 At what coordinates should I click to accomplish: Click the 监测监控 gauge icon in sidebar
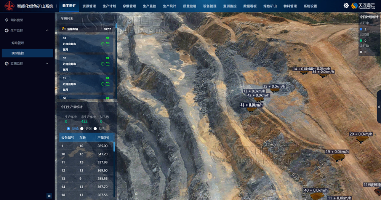pos(6,63)
